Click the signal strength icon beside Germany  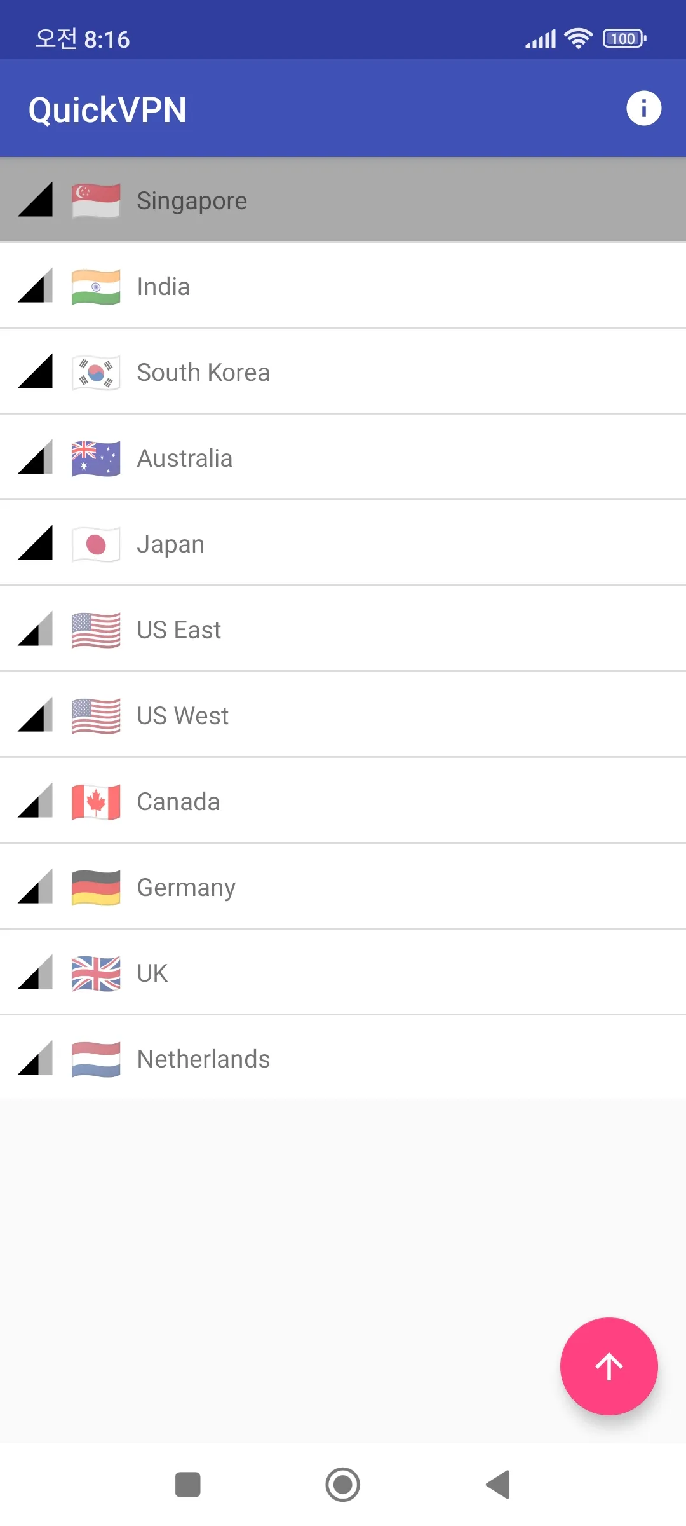click(x=36, y=886)
